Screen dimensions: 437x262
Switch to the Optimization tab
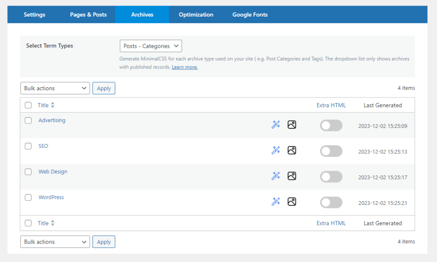[196, 14]
